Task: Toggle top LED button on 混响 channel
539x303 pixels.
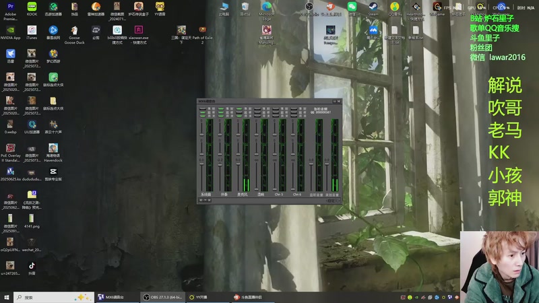Action: pyautogui.click(x=257, y=108)
